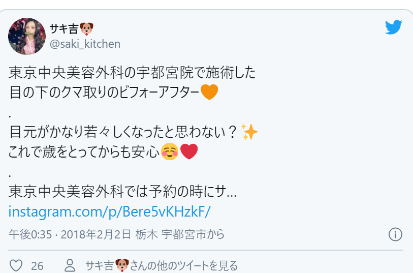Click the tweet line 東京中央美容外科の宇都宮院で施術した

point(132,73)
